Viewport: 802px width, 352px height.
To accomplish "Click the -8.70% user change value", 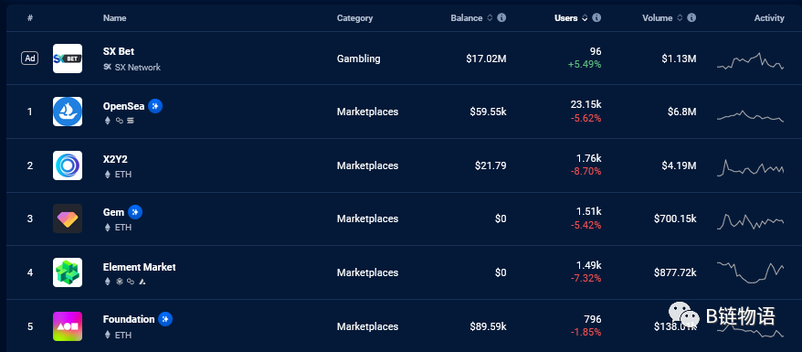I will (x=586, y=171).
